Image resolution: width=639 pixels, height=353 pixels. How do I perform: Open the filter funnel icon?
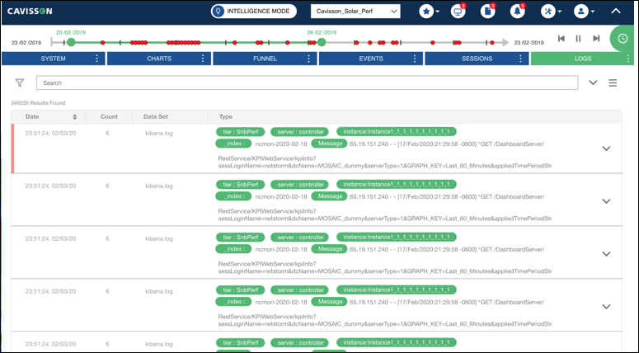[x=20, y=82]
